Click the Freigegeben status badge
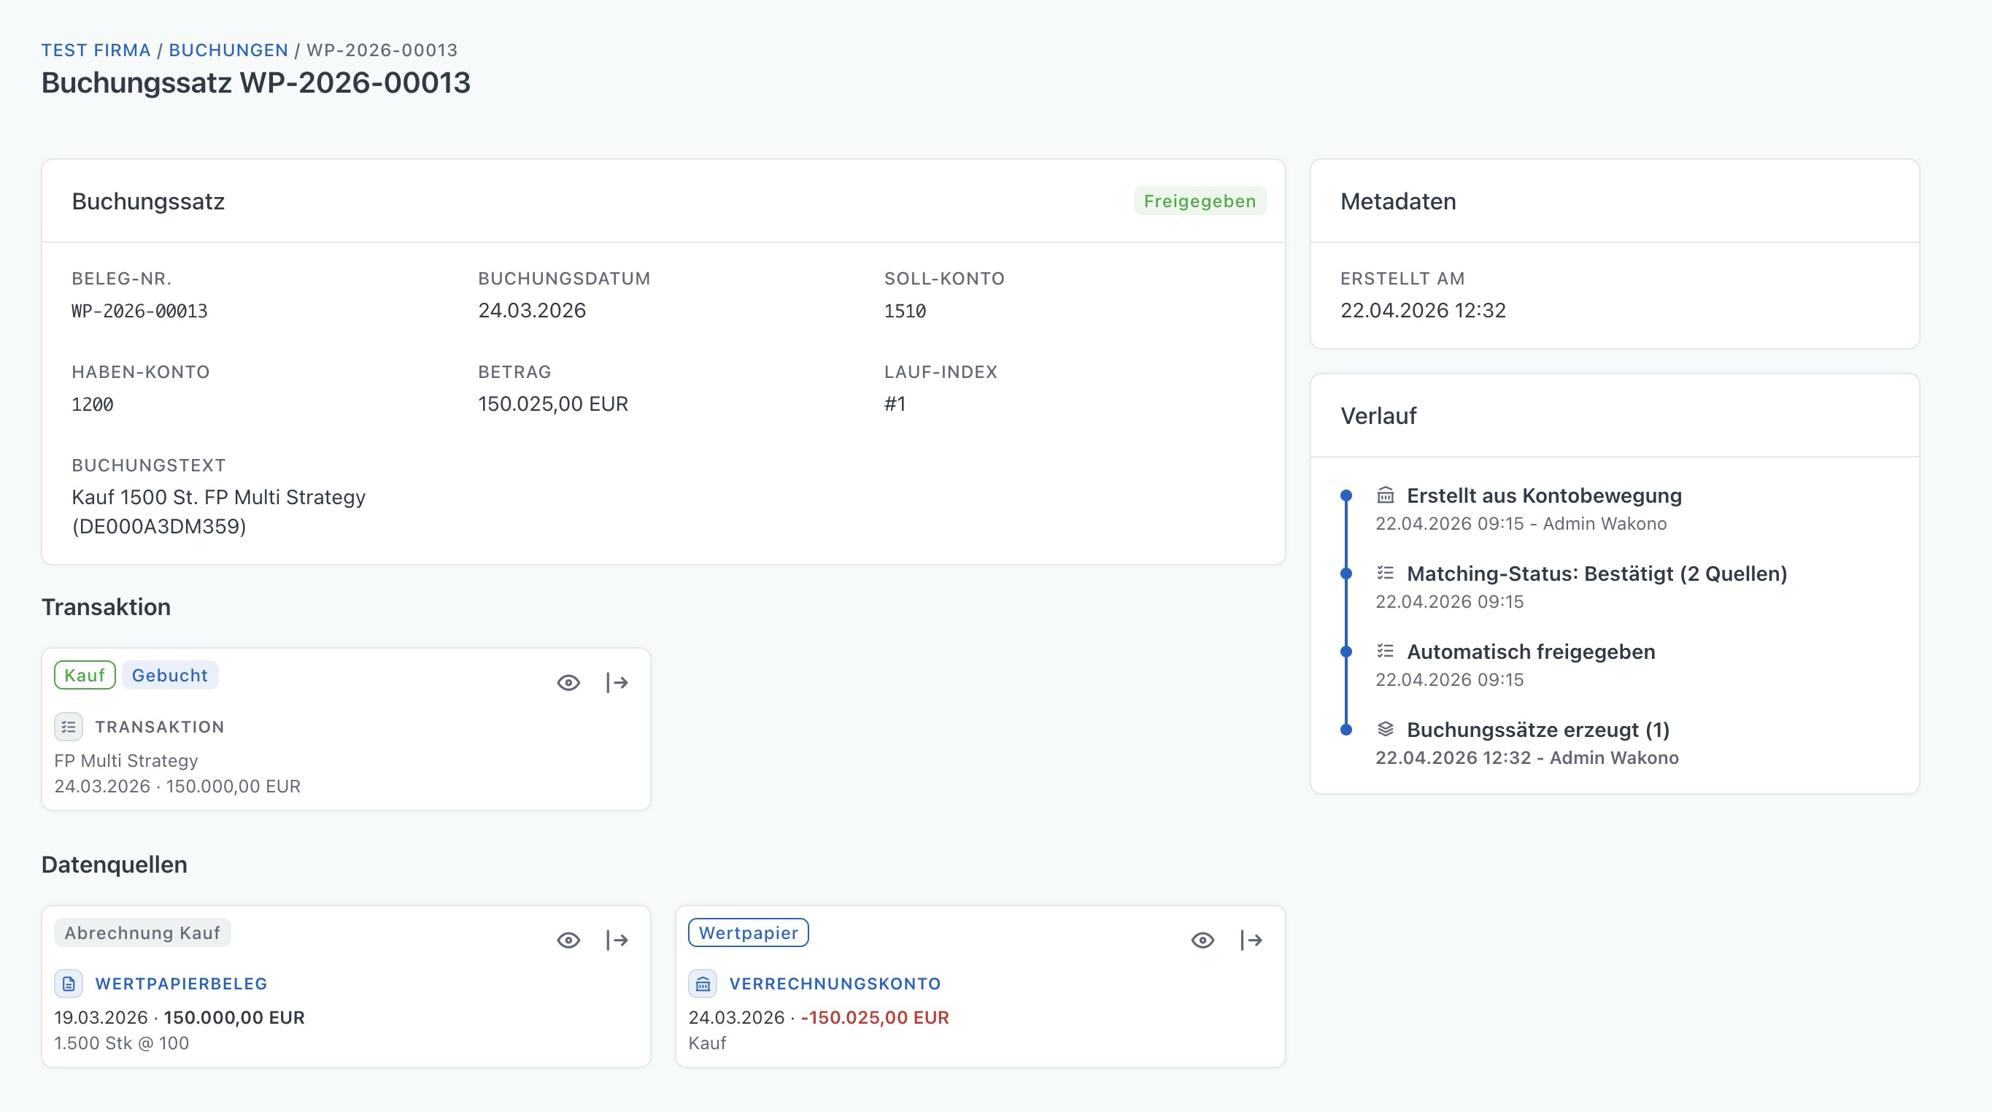This screenshot has height=1112, width=1992. point(1200,201)
